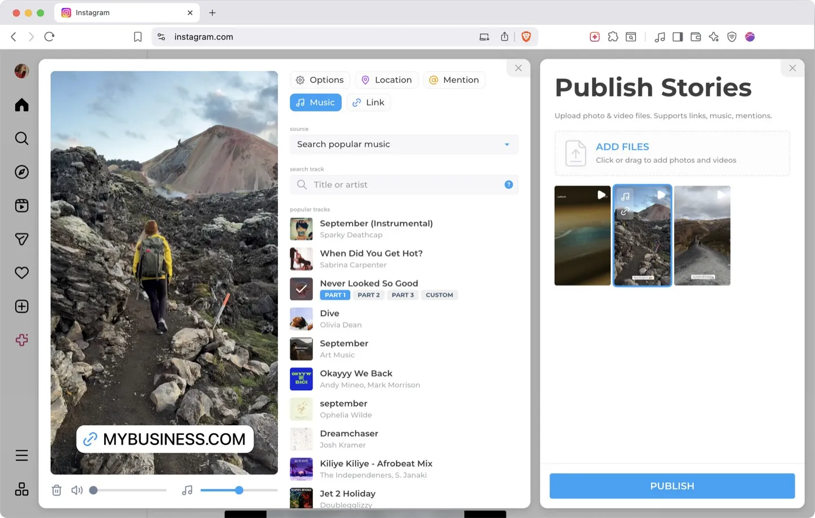Select PART 2 of Never Looked So Good
Image resolution: width=815 pixels, height=518 pixels.
pos(368,295)
